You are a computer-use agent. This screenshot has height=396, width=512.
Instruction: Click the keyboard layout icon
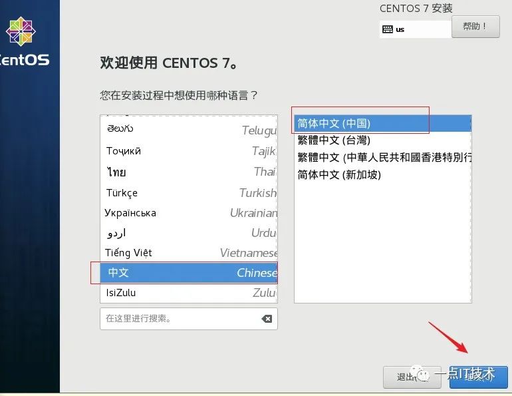388,29
